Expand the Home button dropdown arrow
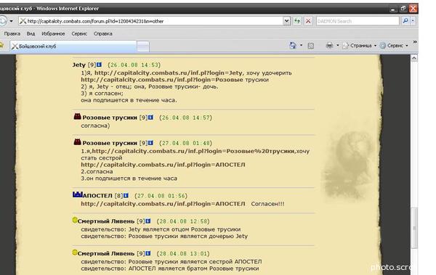This screenshot has width=436, height=275. pyautogui.click(x=301, y=45)
